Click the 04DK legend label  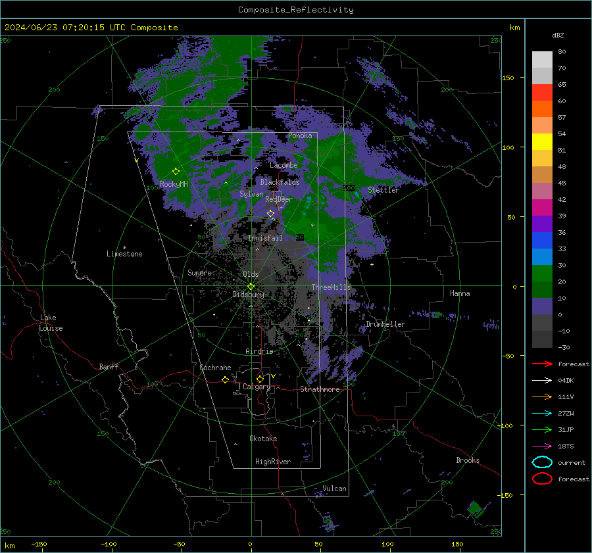566,381
